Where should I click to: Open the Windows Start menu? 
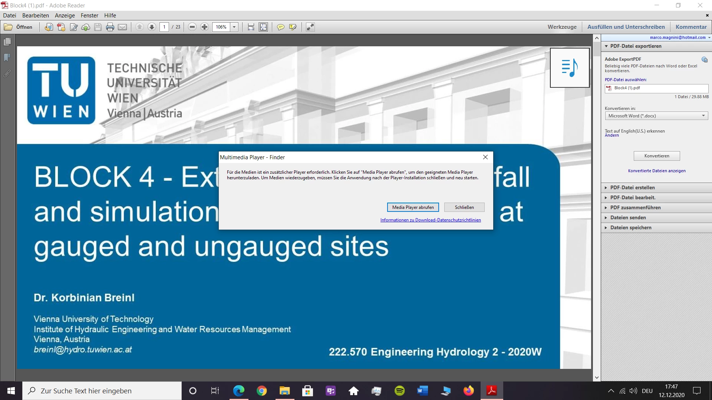(11, 391)
